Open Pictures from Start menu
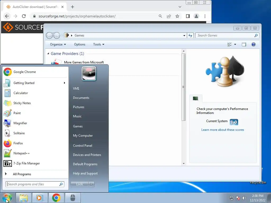Viewport: 271px width, 203px height. pyautogui.click(x=79, y=107)
